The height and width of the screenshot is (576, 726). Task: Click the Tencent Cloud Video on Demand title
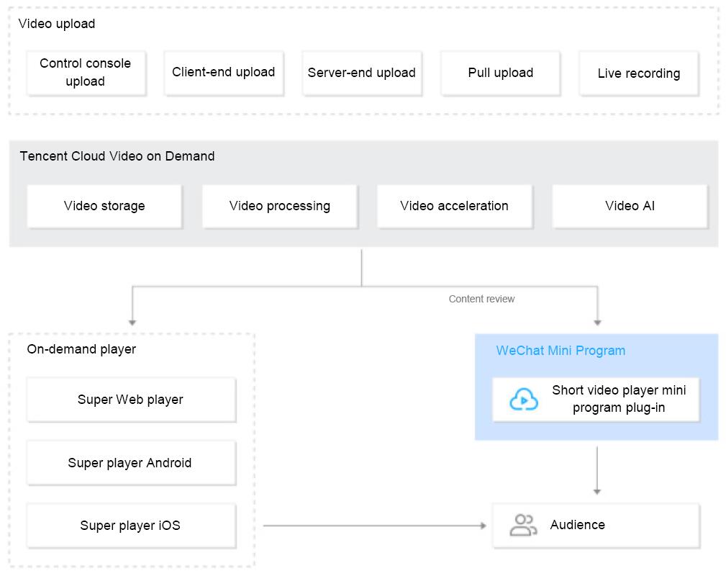coord(117,156)
